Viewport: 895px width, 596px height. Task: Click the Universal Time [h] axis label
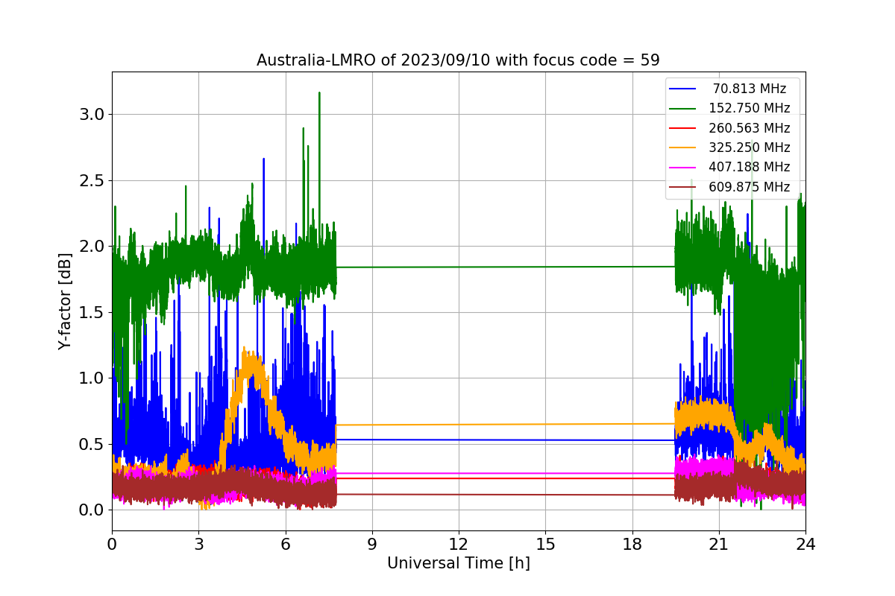coord(458,564)
